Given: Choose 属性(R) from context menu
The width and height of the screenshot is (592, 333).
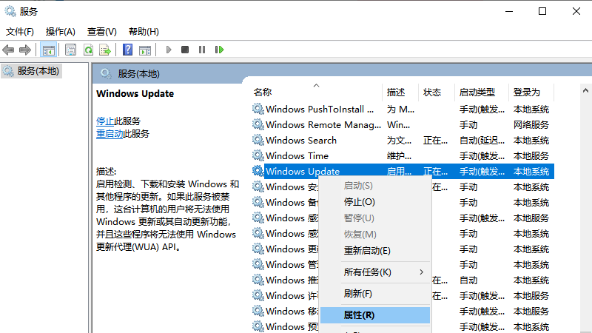Looking at the screenshot, I should (360, 314).
